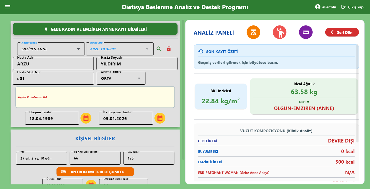Image resolution: width=370 pixels, height=189 pixels.
Task: Log out with Çıkış Yap
Action: click(352, 7)
